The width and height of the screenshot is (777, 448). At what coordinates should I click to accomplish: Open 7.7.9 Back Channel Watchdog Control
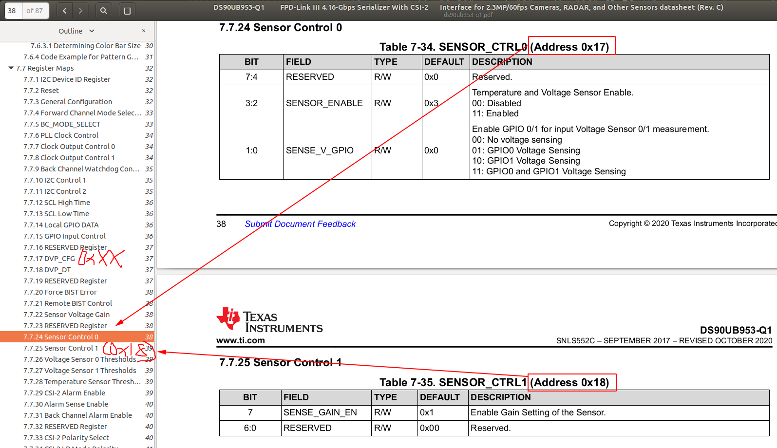pyautogui.click(x=81, y=169)
